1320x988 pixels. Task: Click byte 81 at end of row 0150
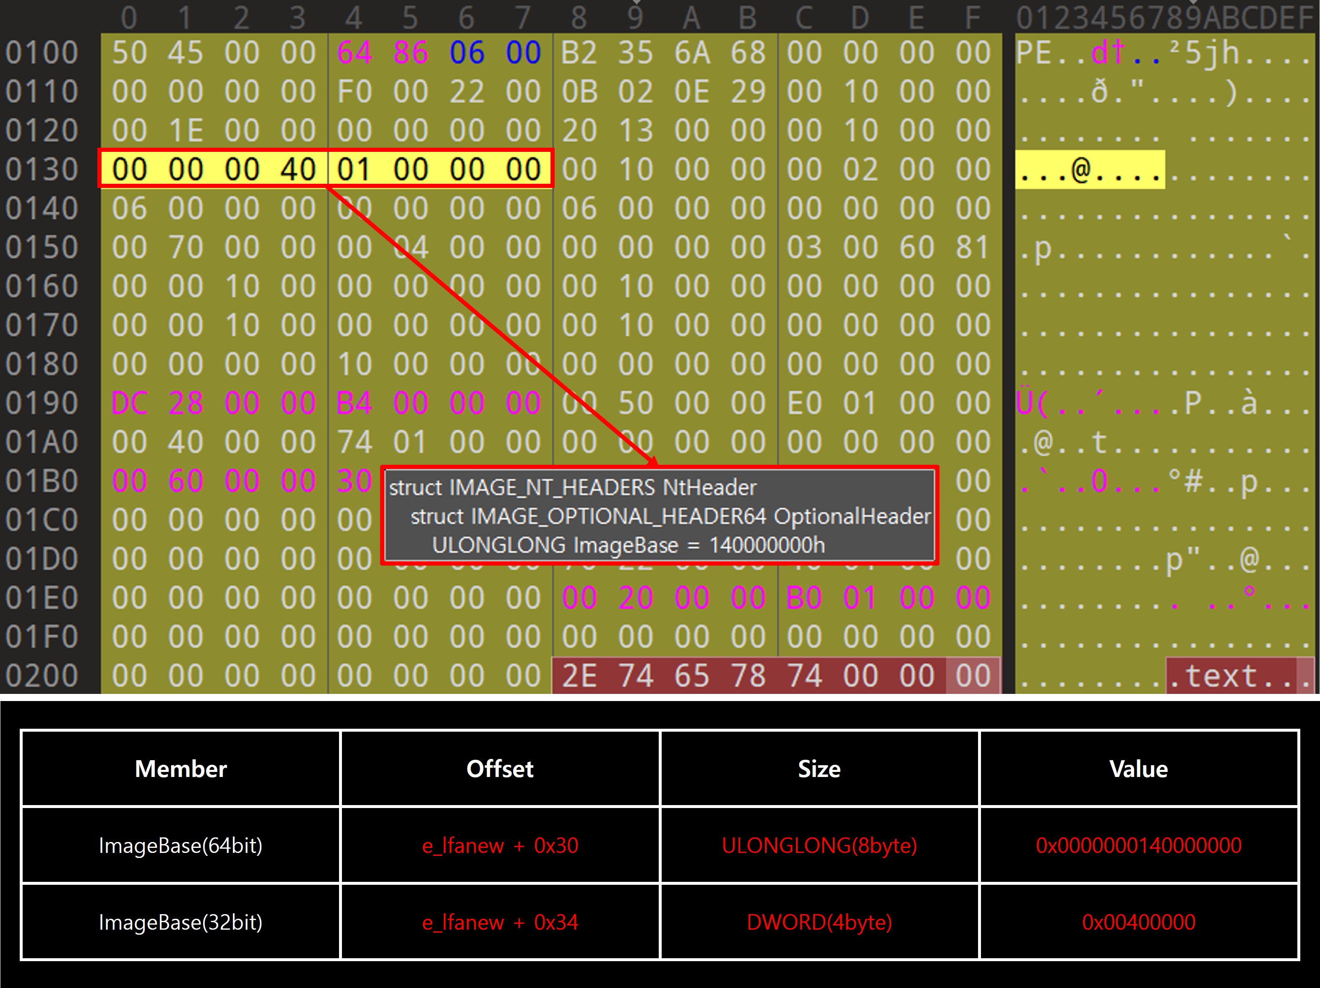tap(973, 248)
